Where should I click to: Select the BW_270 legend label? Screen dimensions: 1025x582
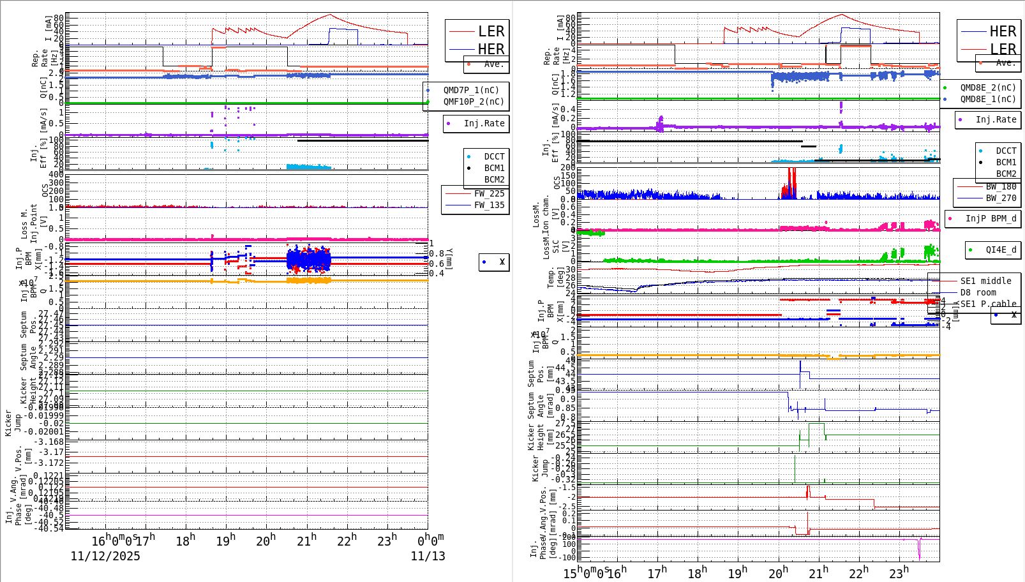coord(1001,198)
